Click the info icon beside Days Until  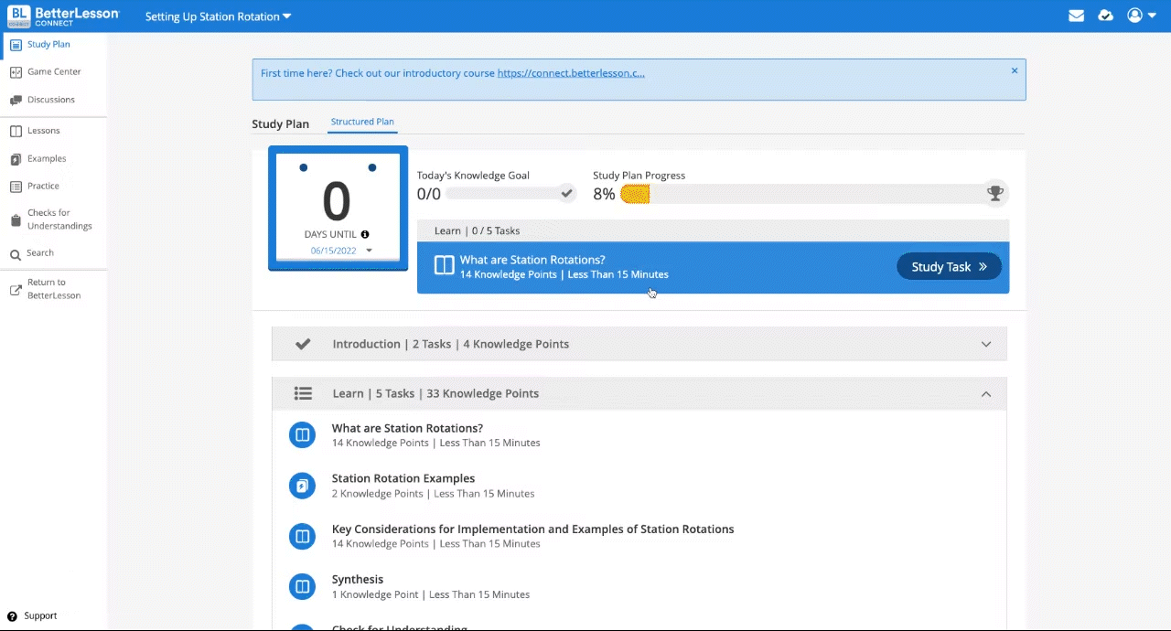(x=365, y=235)
